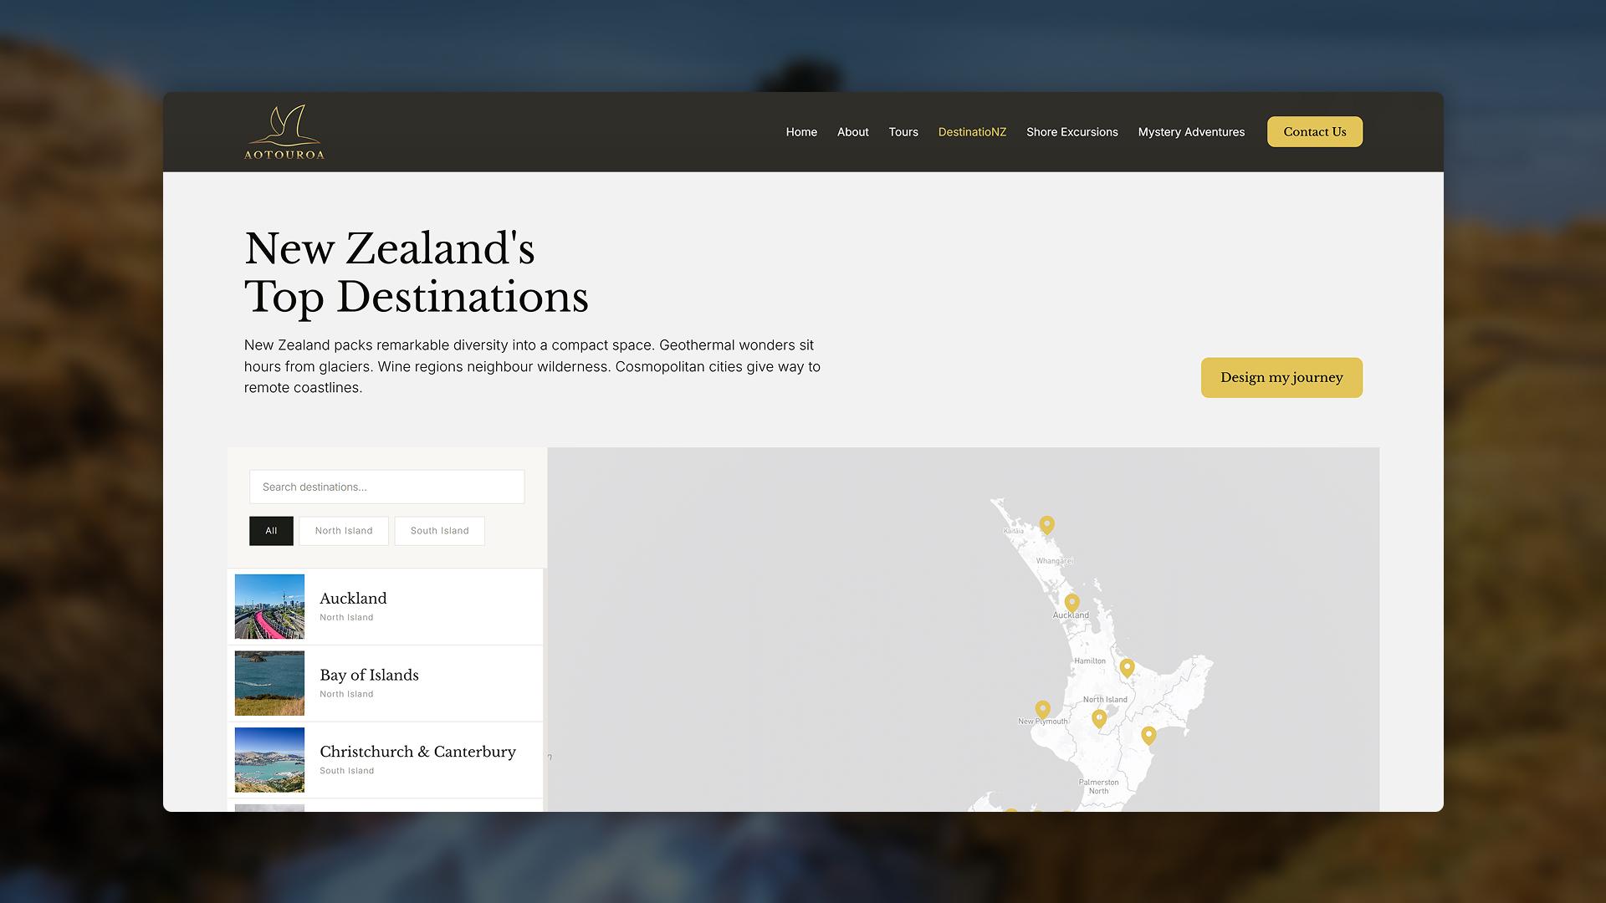Screen dimensions: 1606x903
Task: Go to the DestinatioNZ nav item
Action: tap(972, 132)
